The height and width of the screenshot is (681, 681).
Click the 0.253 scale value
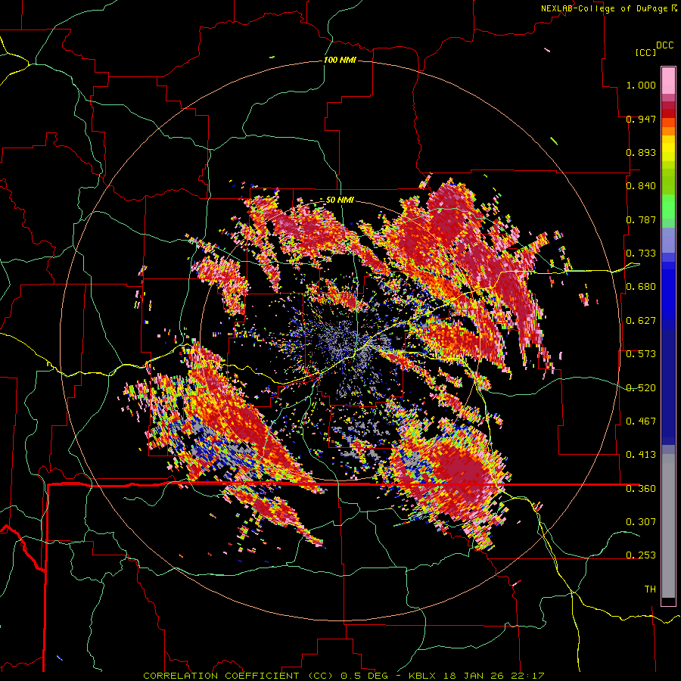pos(641,555)
